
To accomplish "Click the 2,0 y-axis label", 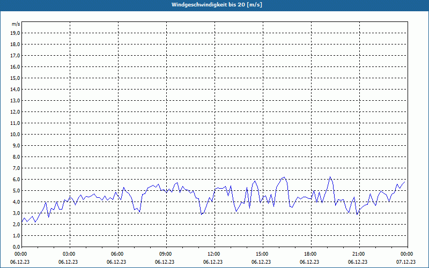I will (x=16, y=224).
